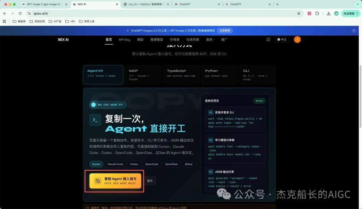This screenshot has width=362, height=209.
Task: Open the orange user avatar
Action: click(x=297, y=40)
